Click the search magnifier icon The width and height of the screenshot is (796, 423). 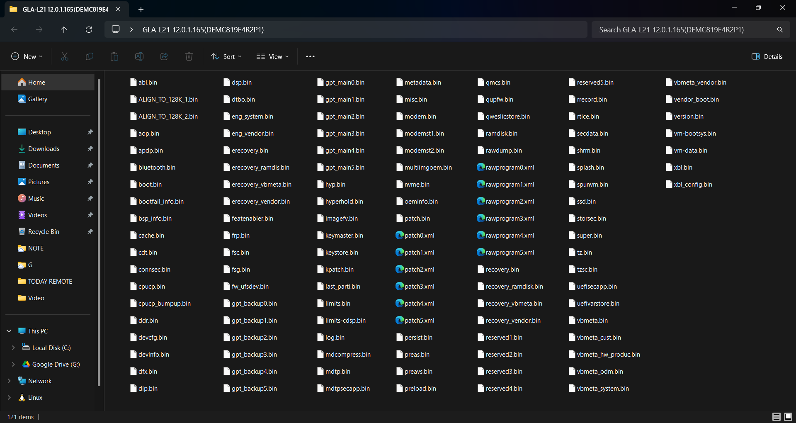(780, 29)
